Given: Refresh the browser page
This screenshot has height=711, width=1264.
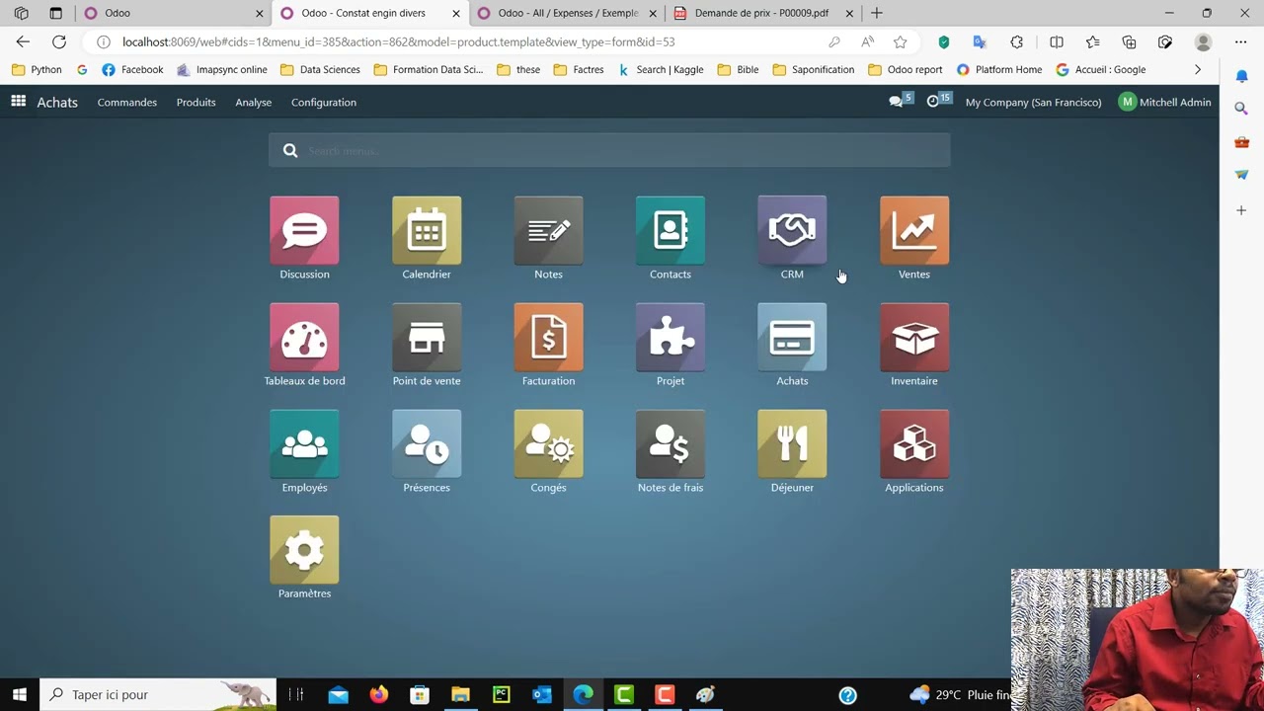Looking at the screenshot, I should (59, 41).
